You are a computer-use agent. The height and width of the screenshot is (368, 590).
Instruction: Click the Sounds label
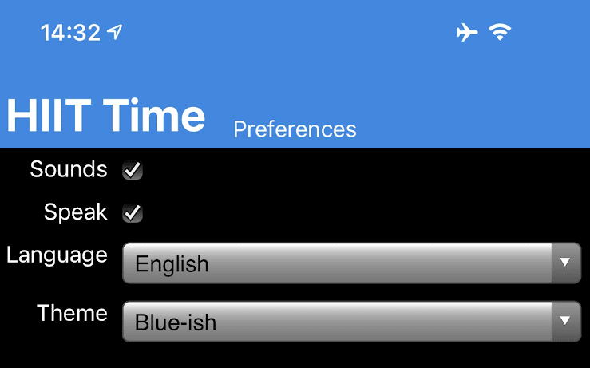69,169
